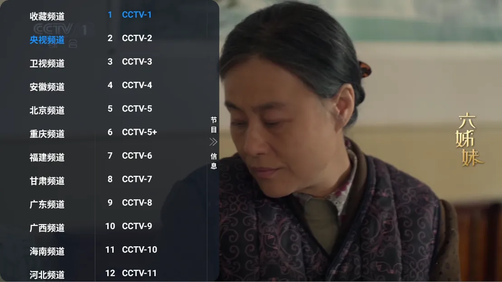Expand program info with double-chevron arrow
This screenshot has width=502, height=282.
[x=213, y=142]
